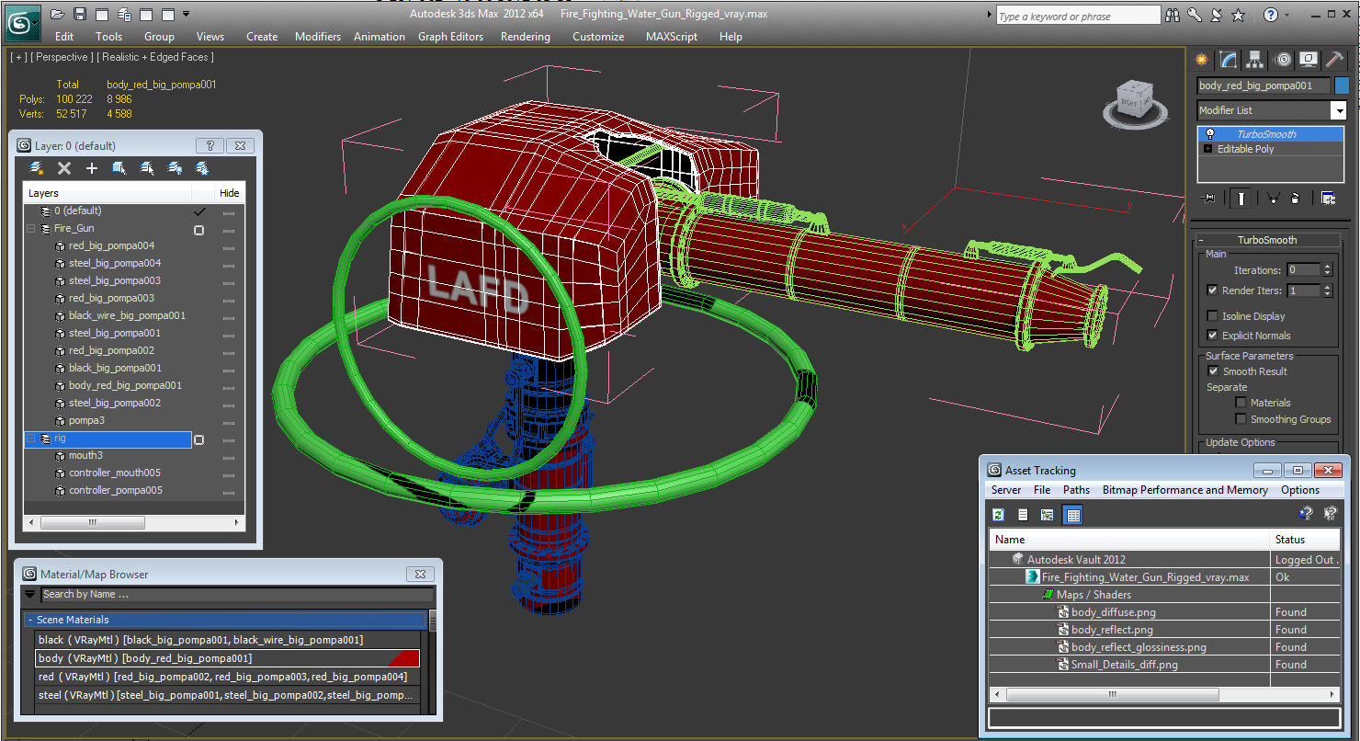Open the 3ds Max application button
The height and width of the screenshot is (741, 1360).
(x=22, y=23)
